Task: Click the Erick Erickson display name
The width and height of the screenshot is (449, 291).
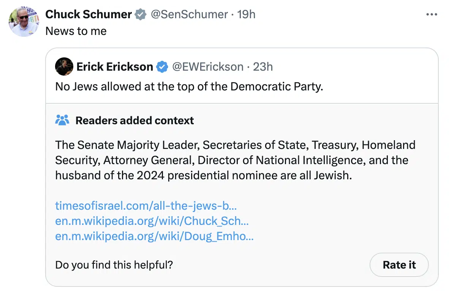Action: (115, 67)
